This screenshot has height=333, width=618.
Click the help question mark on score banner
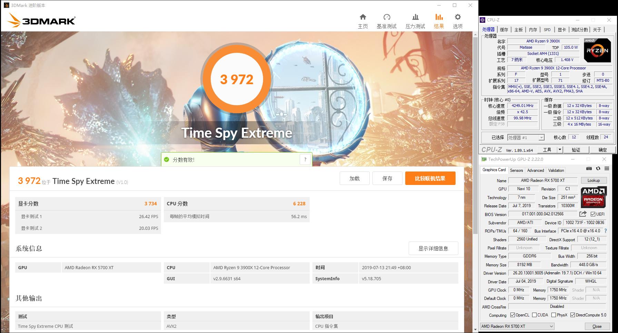click(305, 159)
